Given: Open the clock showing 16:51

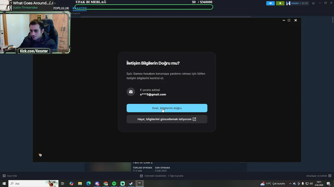Looking at the screenshot, I should click(x=319, y=184).
